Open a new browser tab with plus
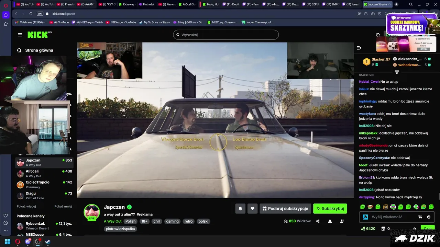Image resolution: width=440 pixels, height=247 pixels. coord(396,4)
